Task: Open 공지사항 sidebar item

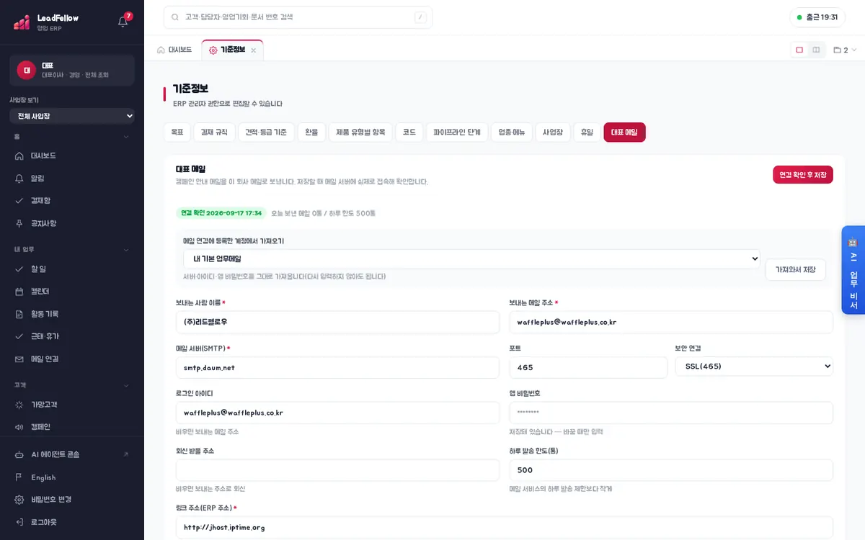Action: 72,223
